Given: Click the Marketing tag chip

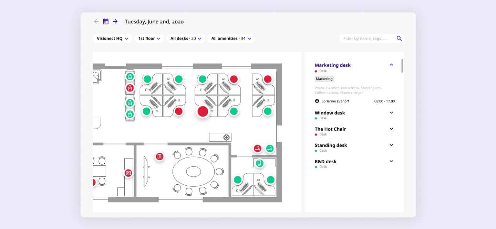Looking at the screenshot, I should 324,79.
